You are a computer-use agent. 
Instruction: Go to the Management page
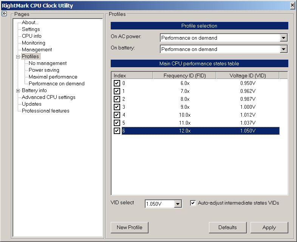pyautogui.click(x=37, y=49)
